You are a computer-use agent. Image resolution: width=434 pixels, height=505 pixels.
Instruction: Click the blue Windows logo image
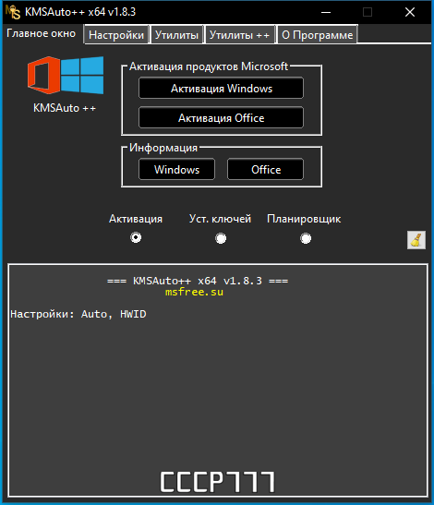click(82, 75)
